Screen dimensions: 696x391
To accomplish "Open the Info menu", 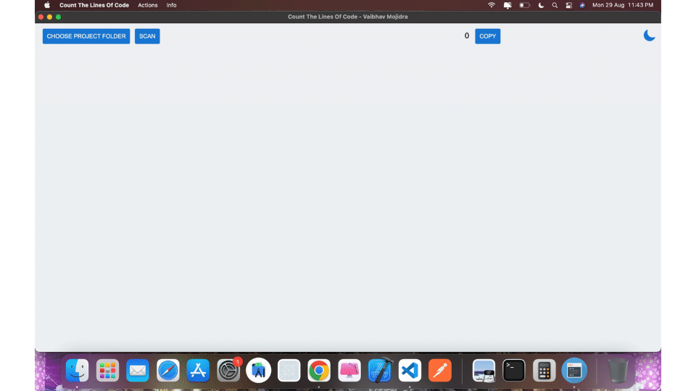I will pos(171,5).
